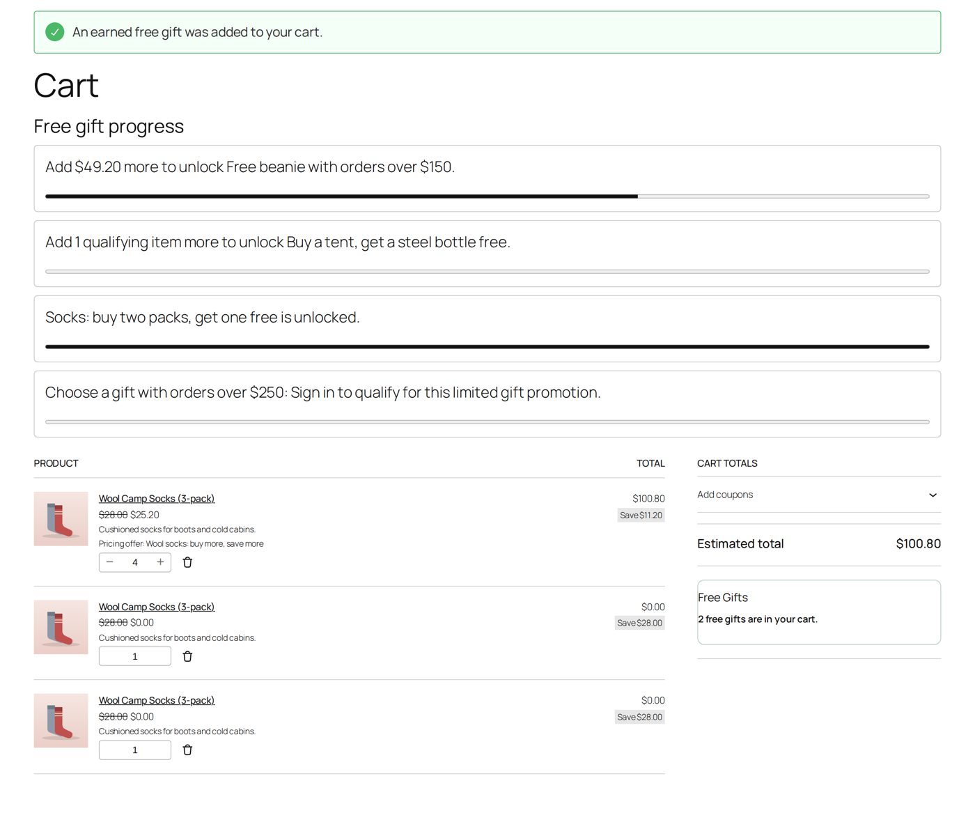Click the $100.80 line total above Save $11.20
The image size is (975, 829).
(648, 499)
